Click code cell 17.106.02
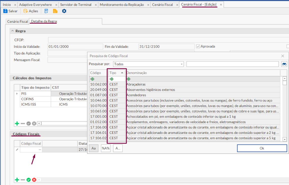Screen dimensions: 289x185 point(98,138)
